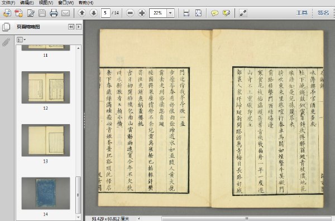This screenshot has width=335, height=221.
Task: Click the horizontal scrollbar handle at bottom
Action: [x=246, y=218]
